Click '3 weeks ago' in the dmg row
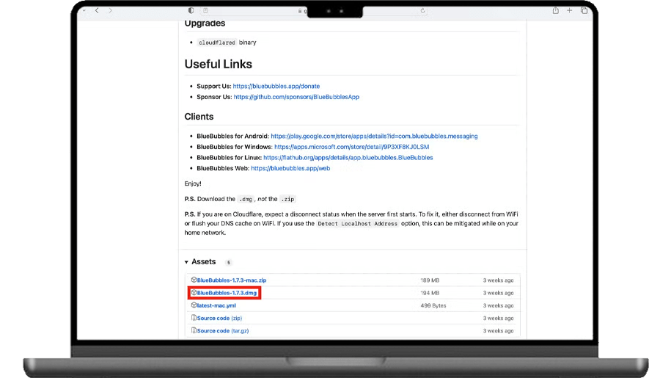 click(x=499, y=293)
